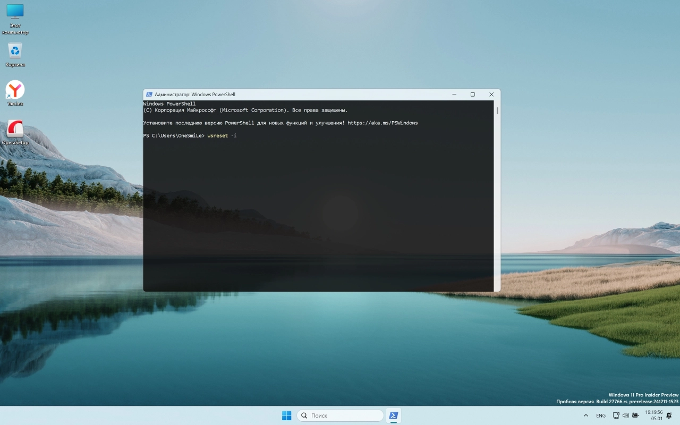Viewport: 680px width, 425px height.
Task: Open network settings from the tray icon
Action: pyautogui.click(x=616, y=415)
